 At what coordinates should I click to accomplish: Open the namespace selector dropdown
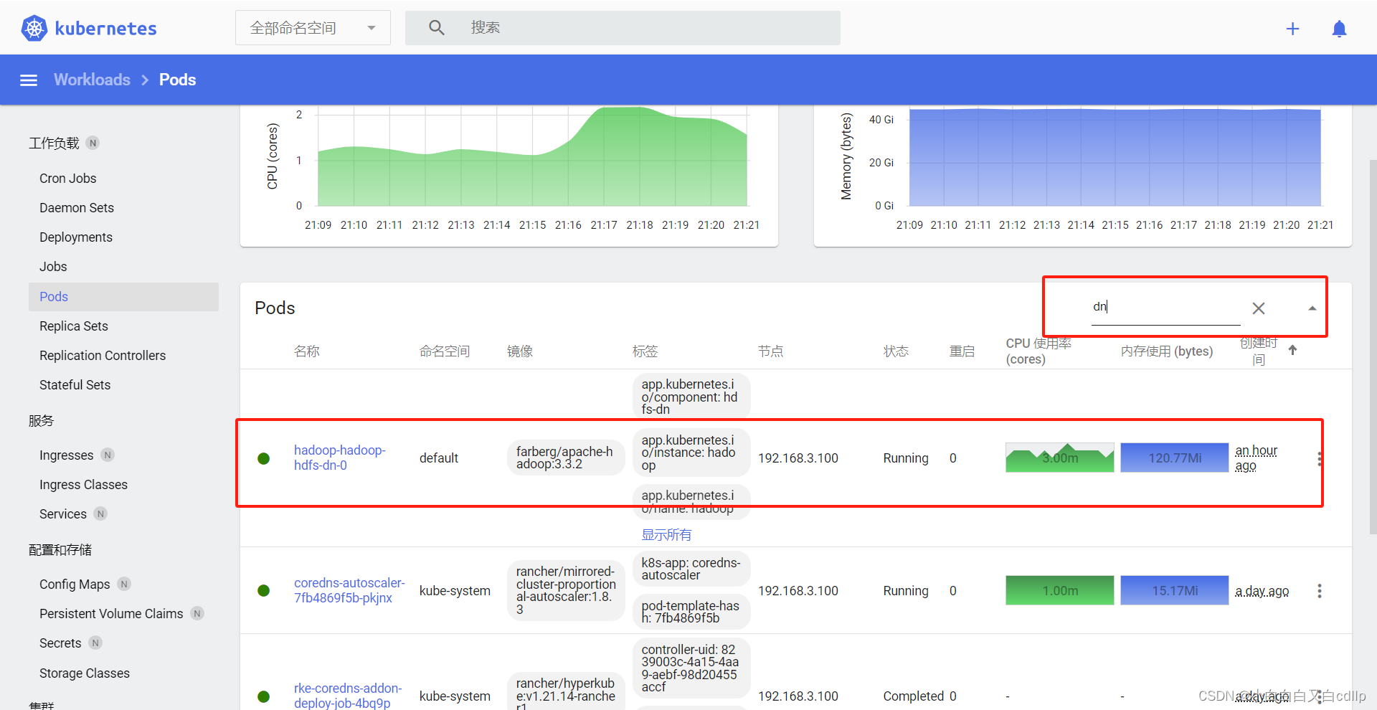[x=313, y=28]
